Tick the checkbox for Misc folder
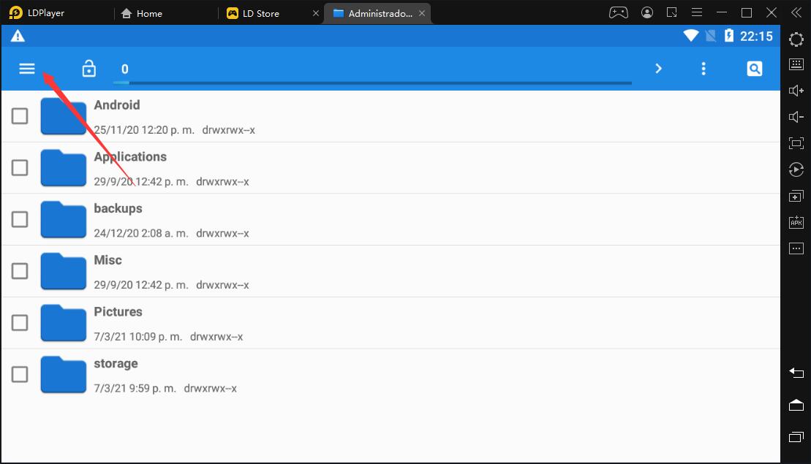 [x=20, y=271]
